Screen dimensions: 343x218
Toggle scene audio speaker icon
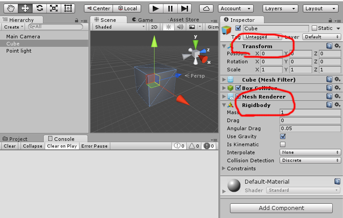pyautogui.click(x=180, y=27)
